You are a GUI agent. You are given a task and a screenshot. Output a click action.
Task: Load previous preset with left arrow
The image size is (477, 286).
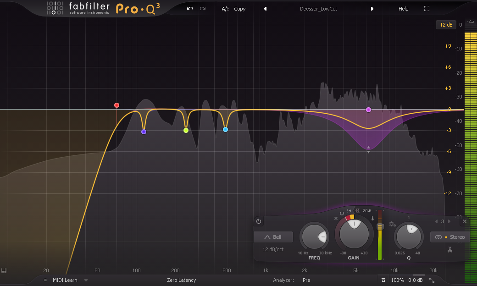point(265,9)
